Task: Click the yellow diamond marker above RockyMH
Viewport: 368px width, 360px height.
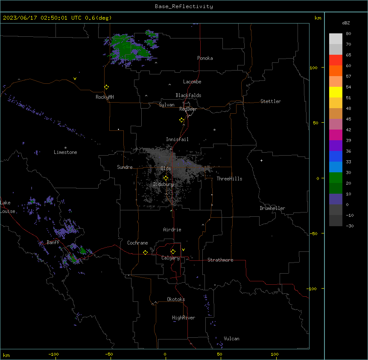Action: [107, 87]
